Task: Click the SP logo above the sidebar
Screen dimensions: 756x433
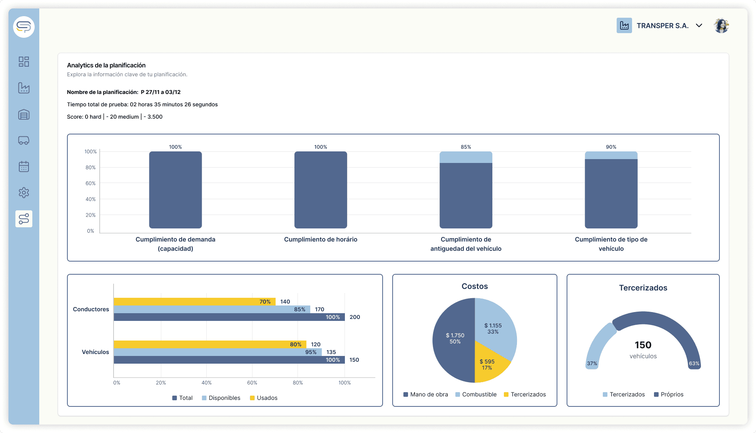Action: [x=23, y=27]
